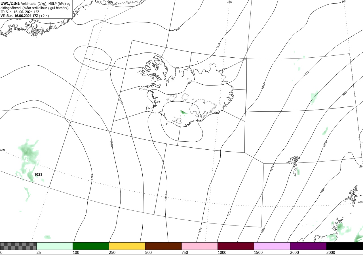Click the '1004' isobar label
This screenshot has height=255, width=363.
point(322,191)
